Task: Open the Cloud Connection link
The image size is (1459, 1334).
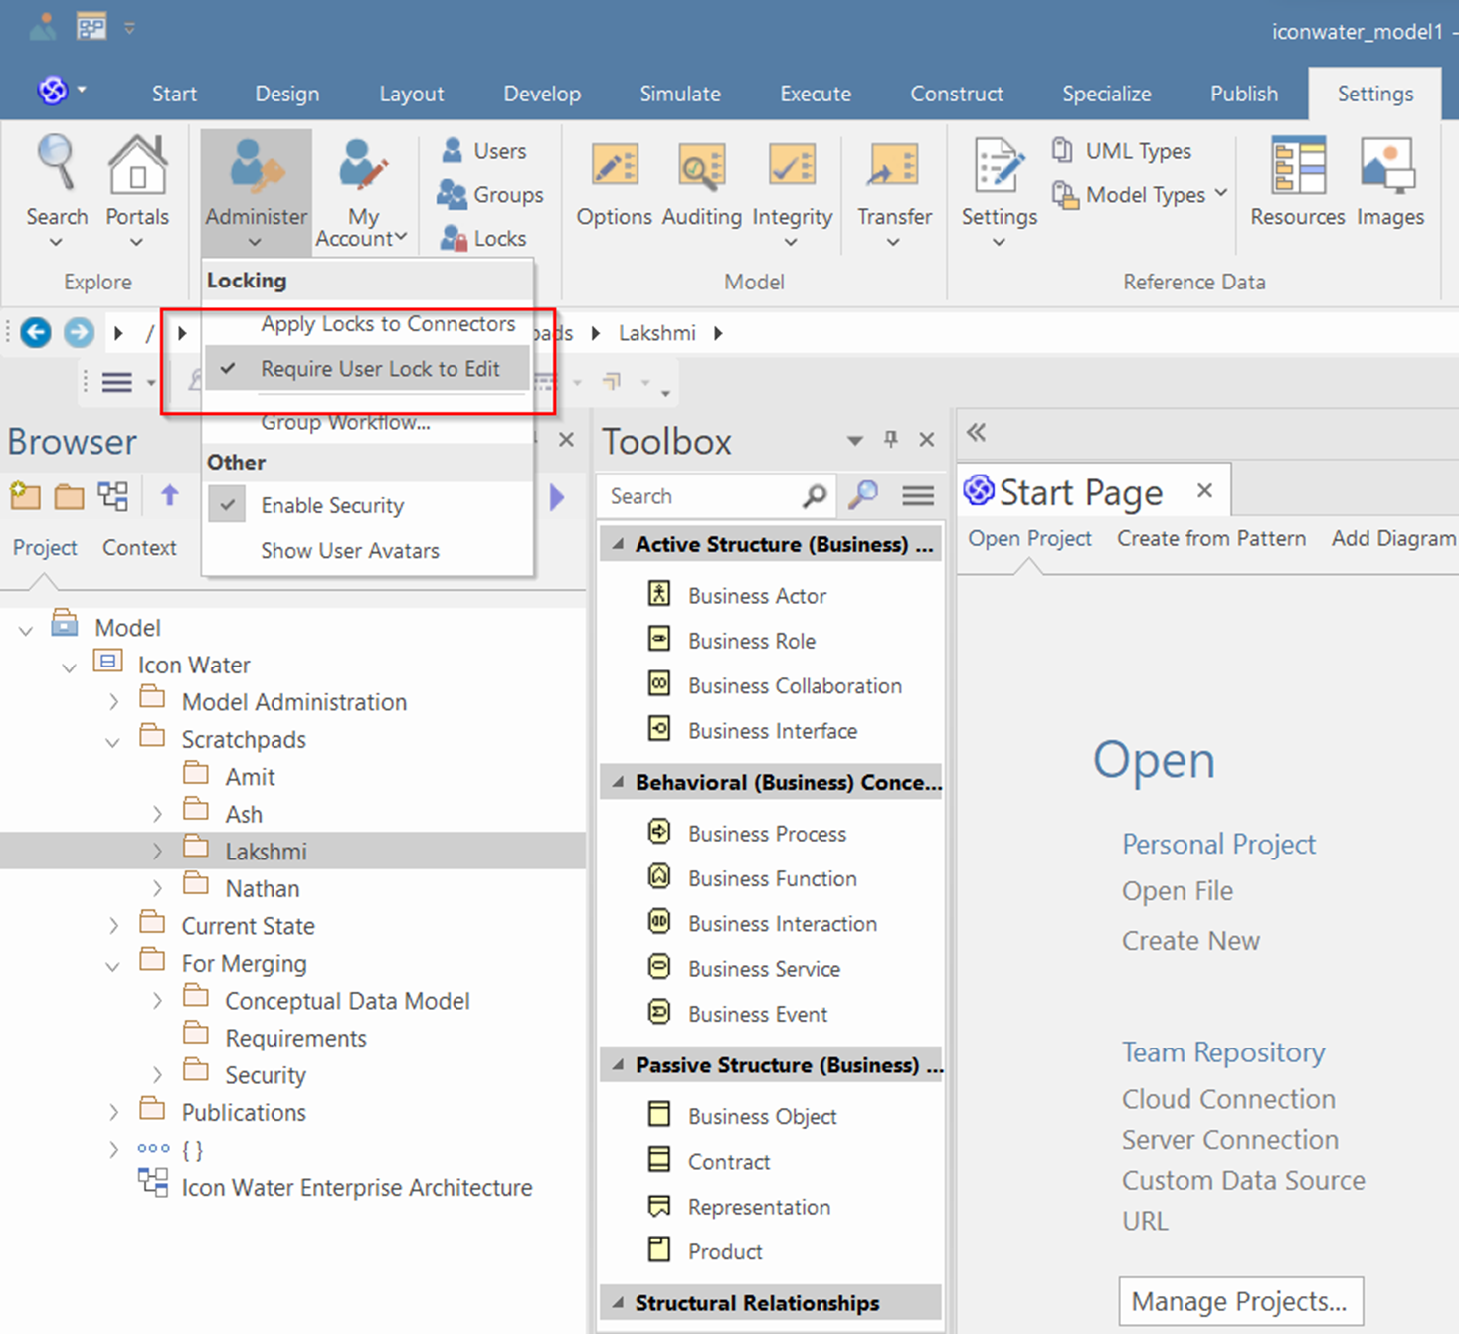Action: (1228, 1099)
